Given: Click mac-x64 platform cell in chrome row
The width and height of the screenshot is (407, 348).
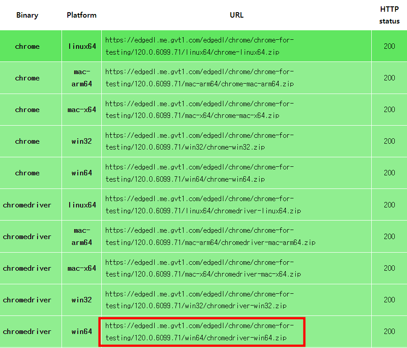Looking at the screenshot, I should (82, 109).
